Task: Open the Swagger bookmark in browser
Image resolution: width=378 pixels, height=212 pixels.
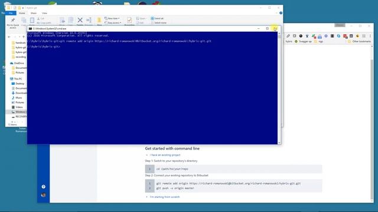Action: click(x=303, y=41)
